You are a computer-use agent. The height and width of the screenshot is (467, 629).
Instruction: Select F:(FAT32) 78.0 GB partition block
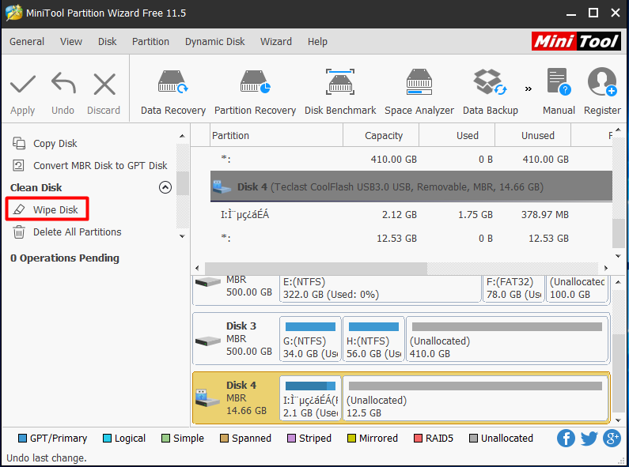coord(513,288)
